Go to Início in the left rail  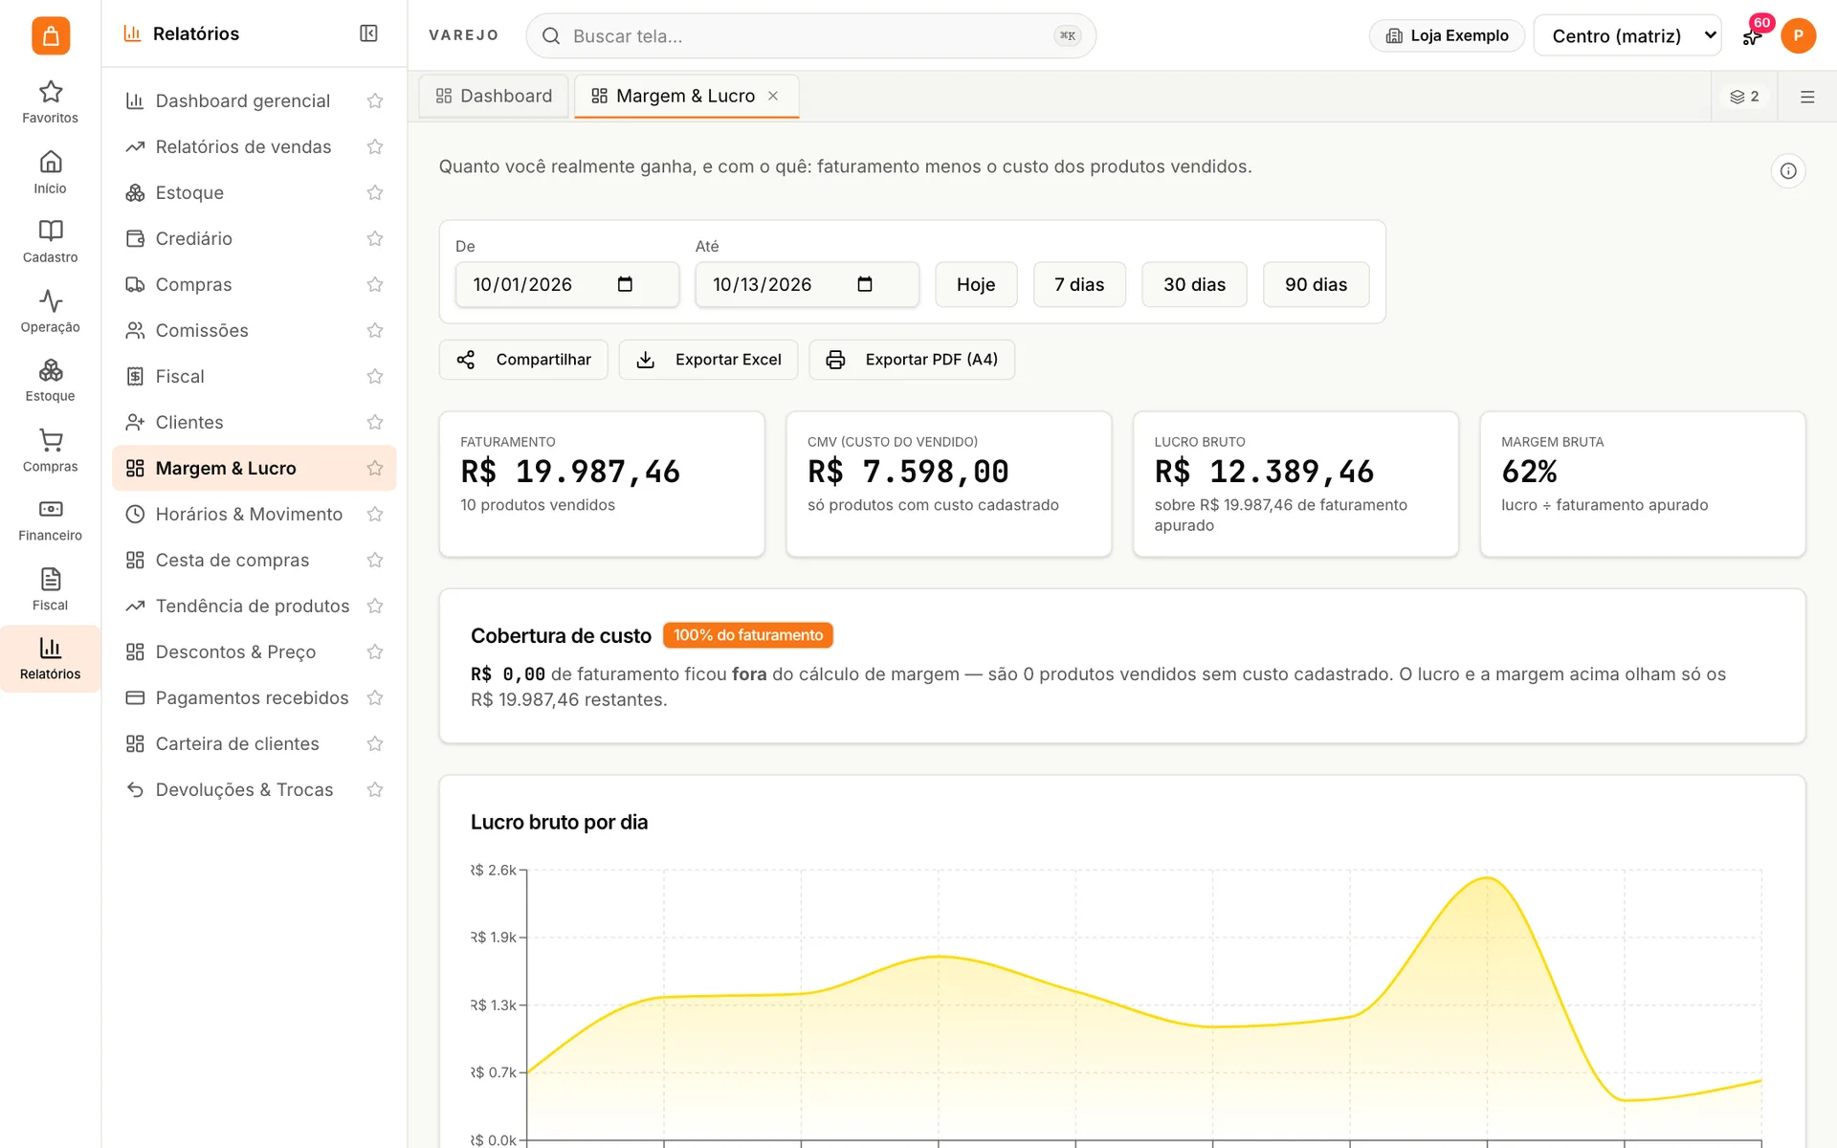pos(50,172)
